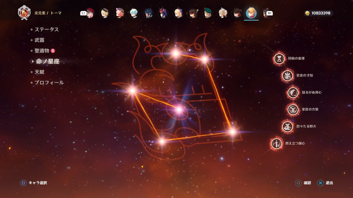Screen dimensions: 353x198
Task: Open the constellation icon beside 官吏の才知
Action: pyautogui.click(x=288, y=76)
